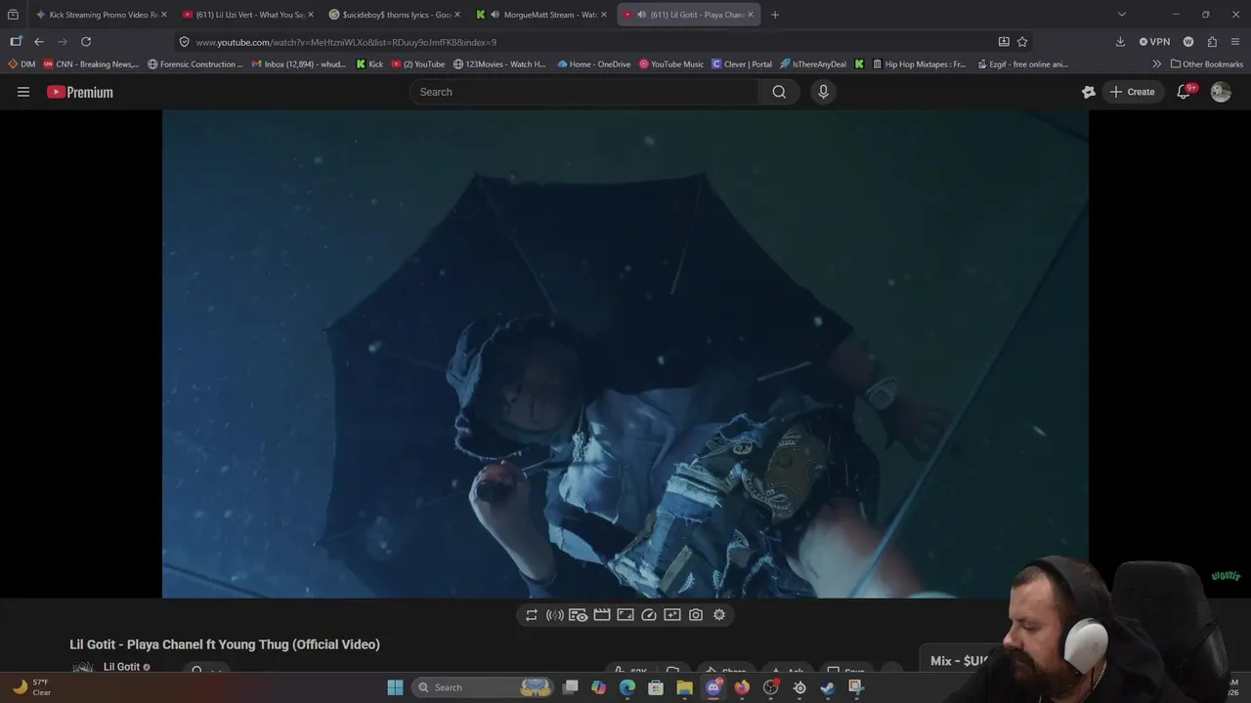
Task: Click the Windows taskbar Search box
Action: pos(483,687)
